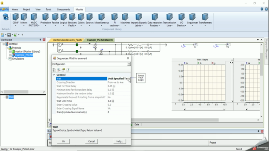The height and width of the screenshot is (151, 269).
Task: Open the Tools ribbon tab
Action: (49, 9)
